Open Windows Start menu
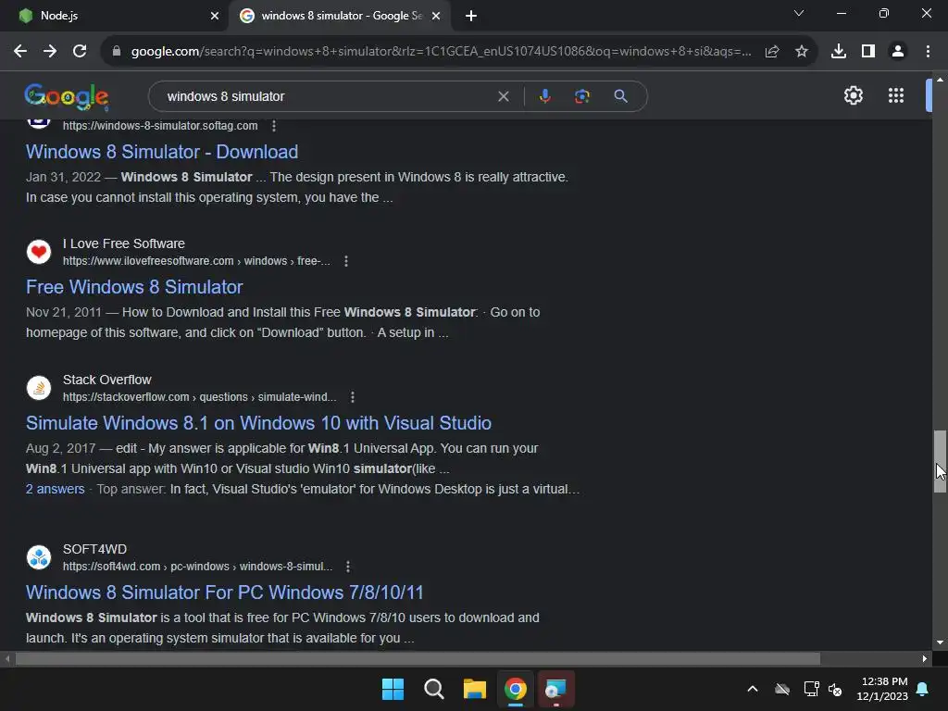948x711 pixels. (393, 689)
